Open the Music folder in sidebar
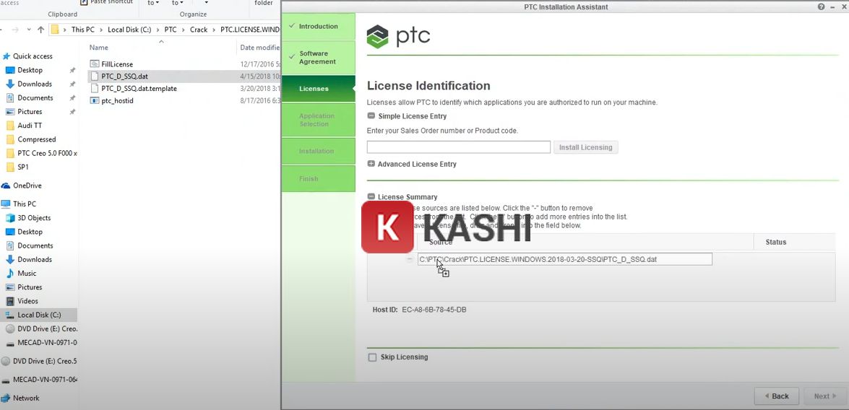This screenshot has width=849, height=410. (x=27, y=273)
